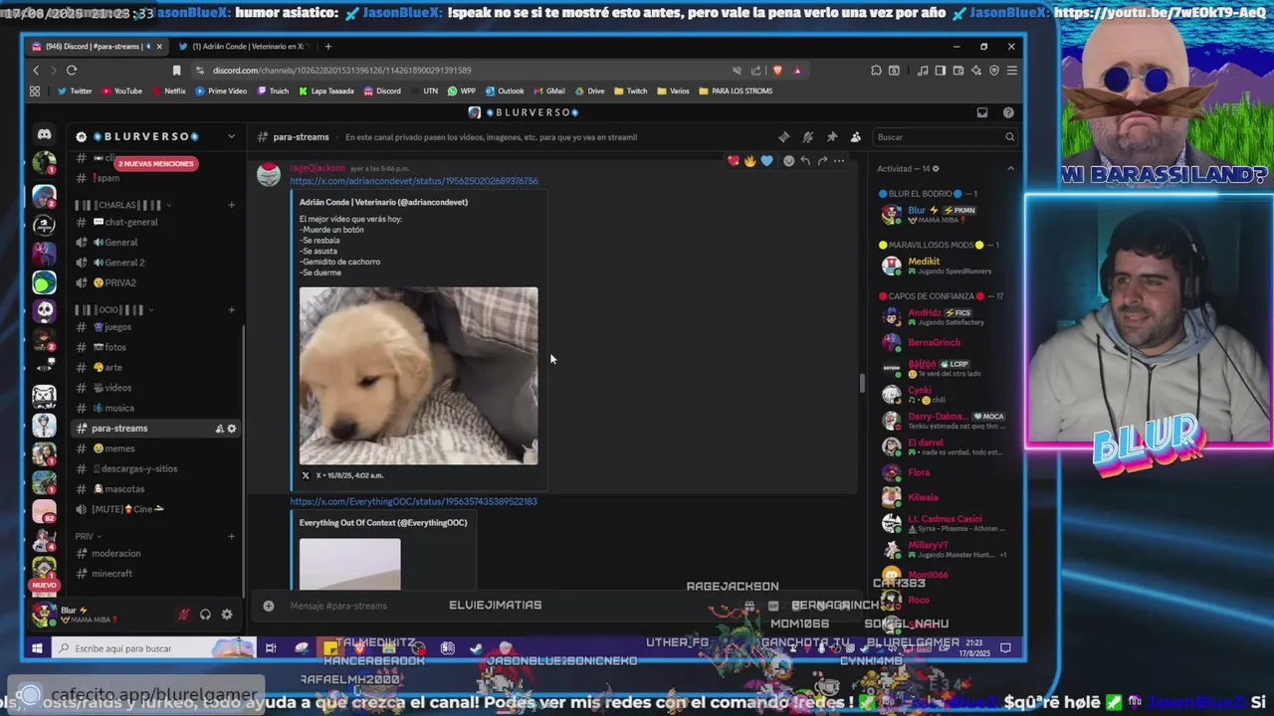The image size is (1274, 716).
Task: Collapse the Actividad members section
Action: (x=1010, y=168)
